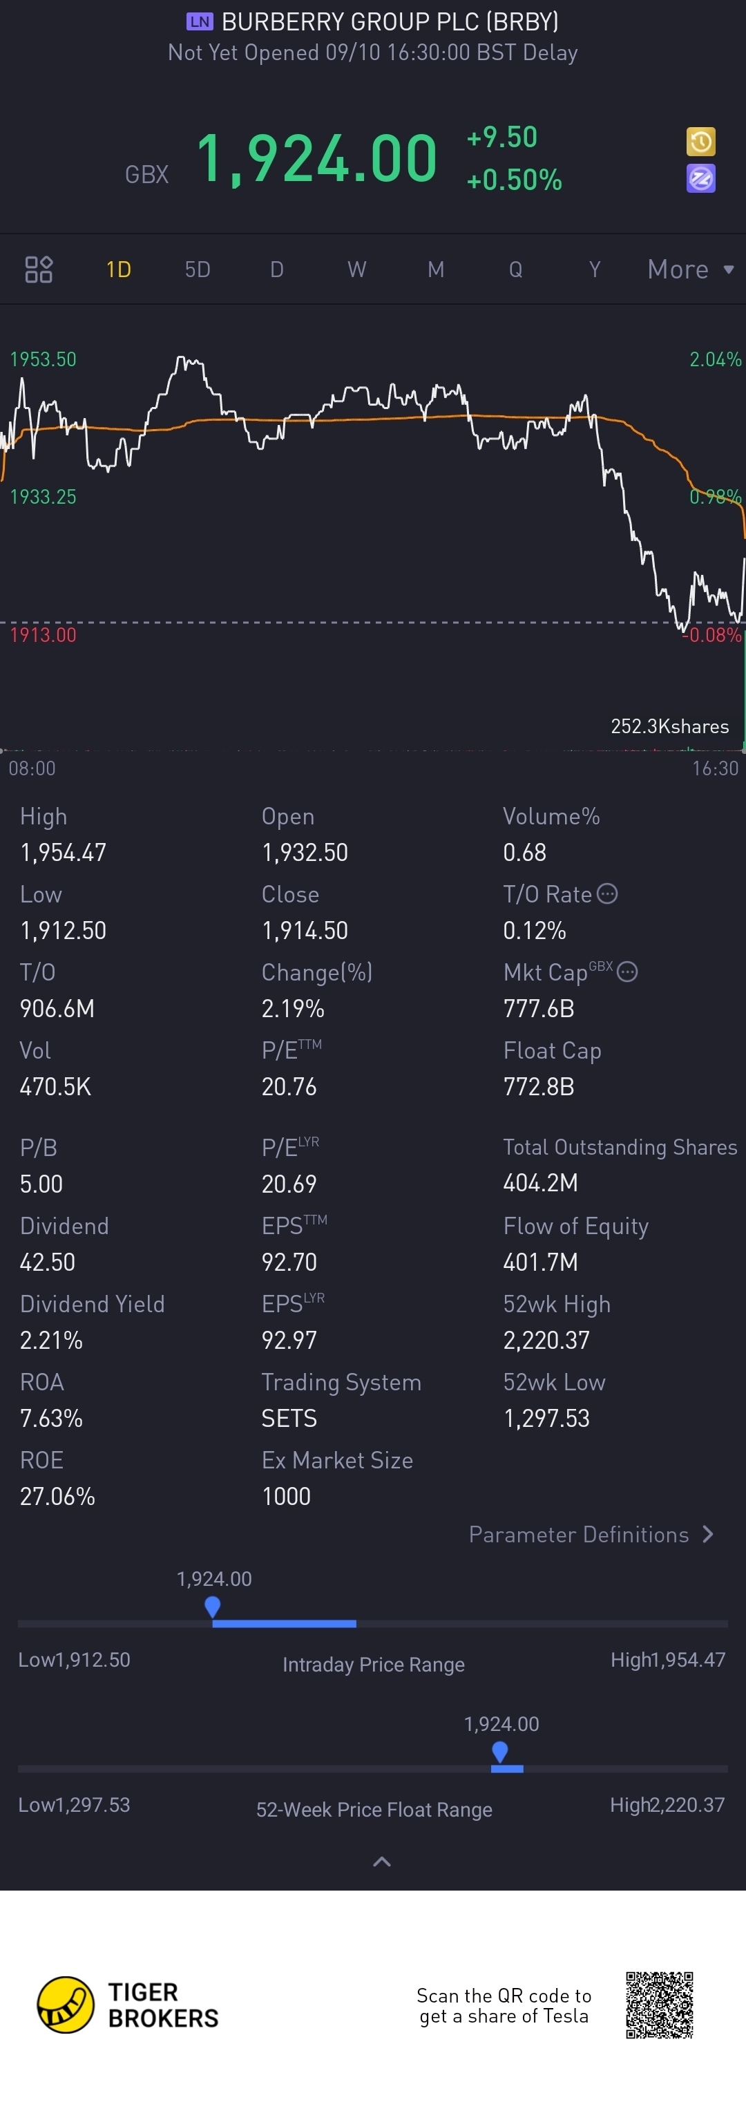Tap the info icon beside T/O Rate
The image size is (746, 2120).
click(607, 893)
